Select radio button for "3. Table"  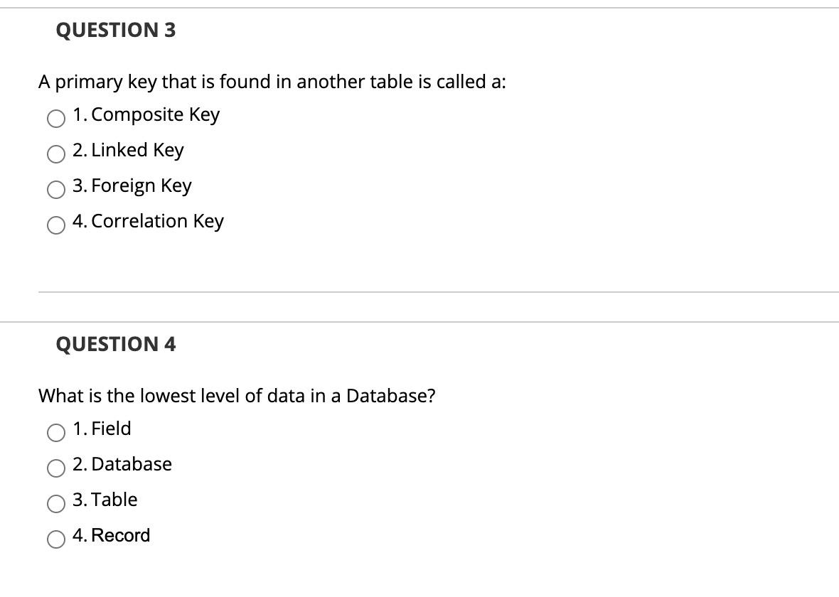pyautogui.click(x=55, y=504)
